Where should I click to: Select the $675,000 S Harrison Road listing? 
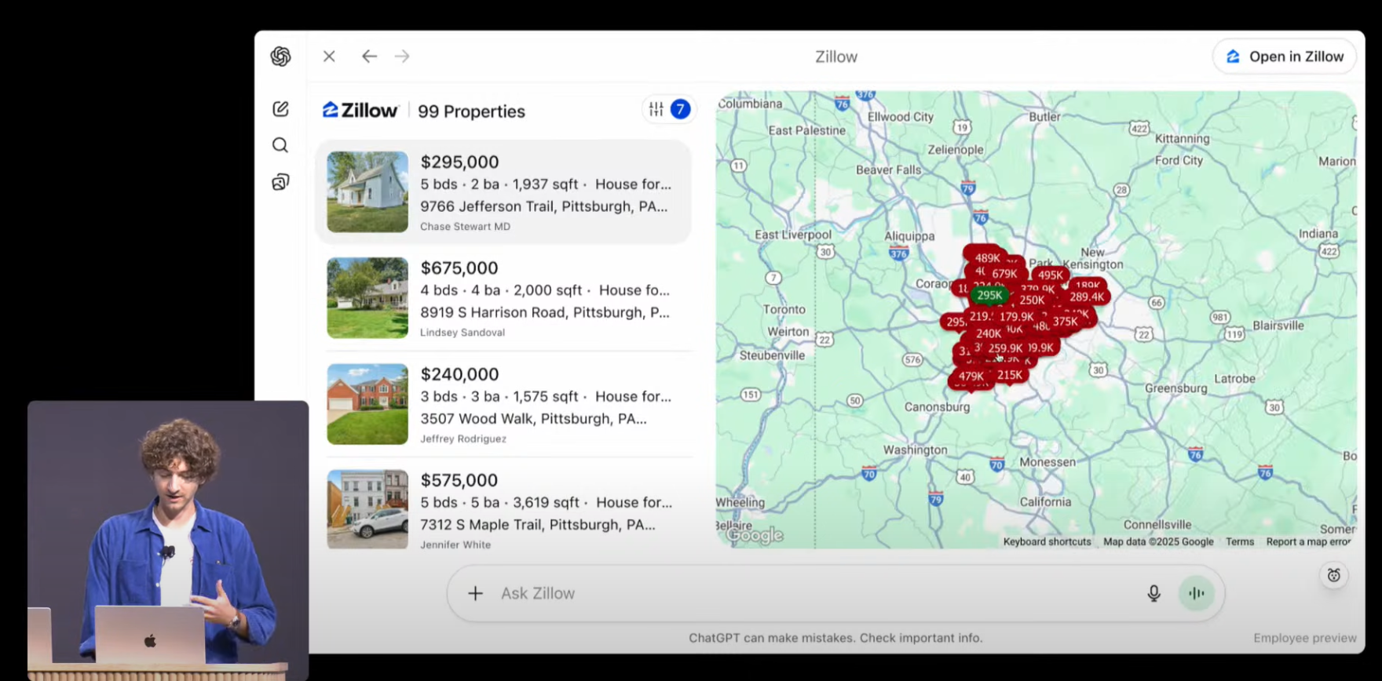click(x=503, y=298)
